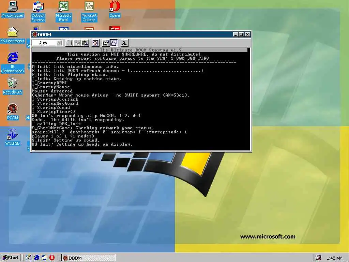Launch Outlook Express from Quick Launch

pyautogui.click(x=44, y=258)
